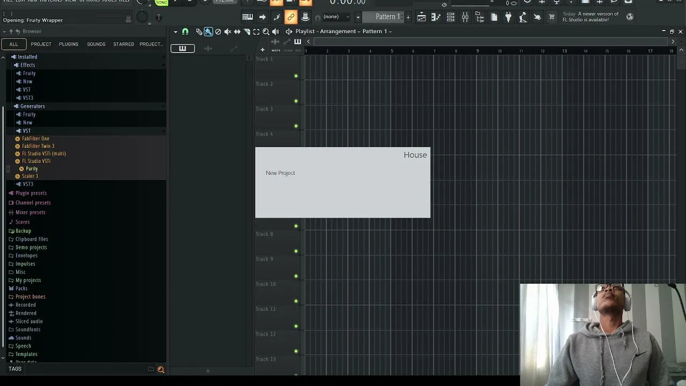686x386 pixels.
Task: Select the Playback speaker tool in Playlist
Action: 275,32
